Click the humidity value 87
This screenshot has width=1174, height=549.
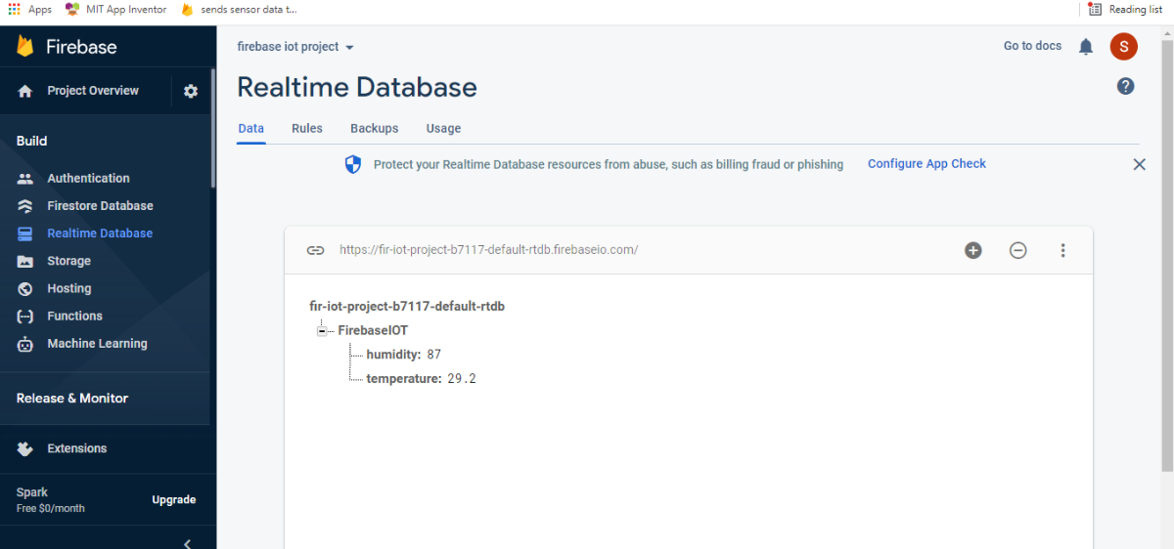tap(434, 354)
